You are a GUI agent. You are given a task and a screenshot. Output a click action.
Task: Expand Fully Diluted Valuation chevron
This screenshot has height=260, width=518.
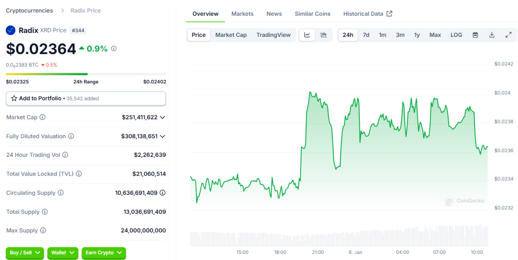pyautogui.click(x=162, y=137)
